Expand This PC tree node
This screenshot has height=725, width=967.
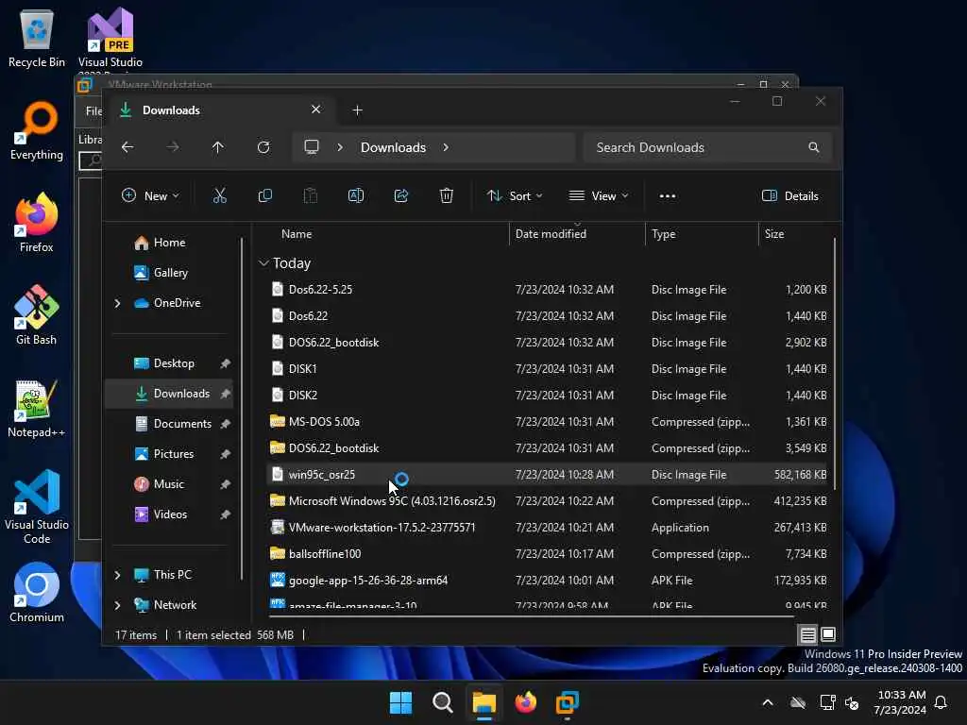(x=117, y=575)
